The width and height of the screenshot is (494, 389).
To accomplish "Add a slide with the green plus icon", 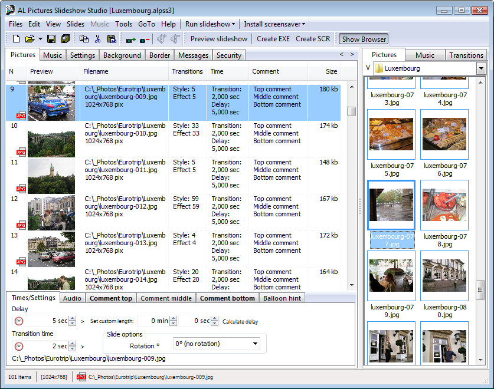I will (x=131, y=39).
